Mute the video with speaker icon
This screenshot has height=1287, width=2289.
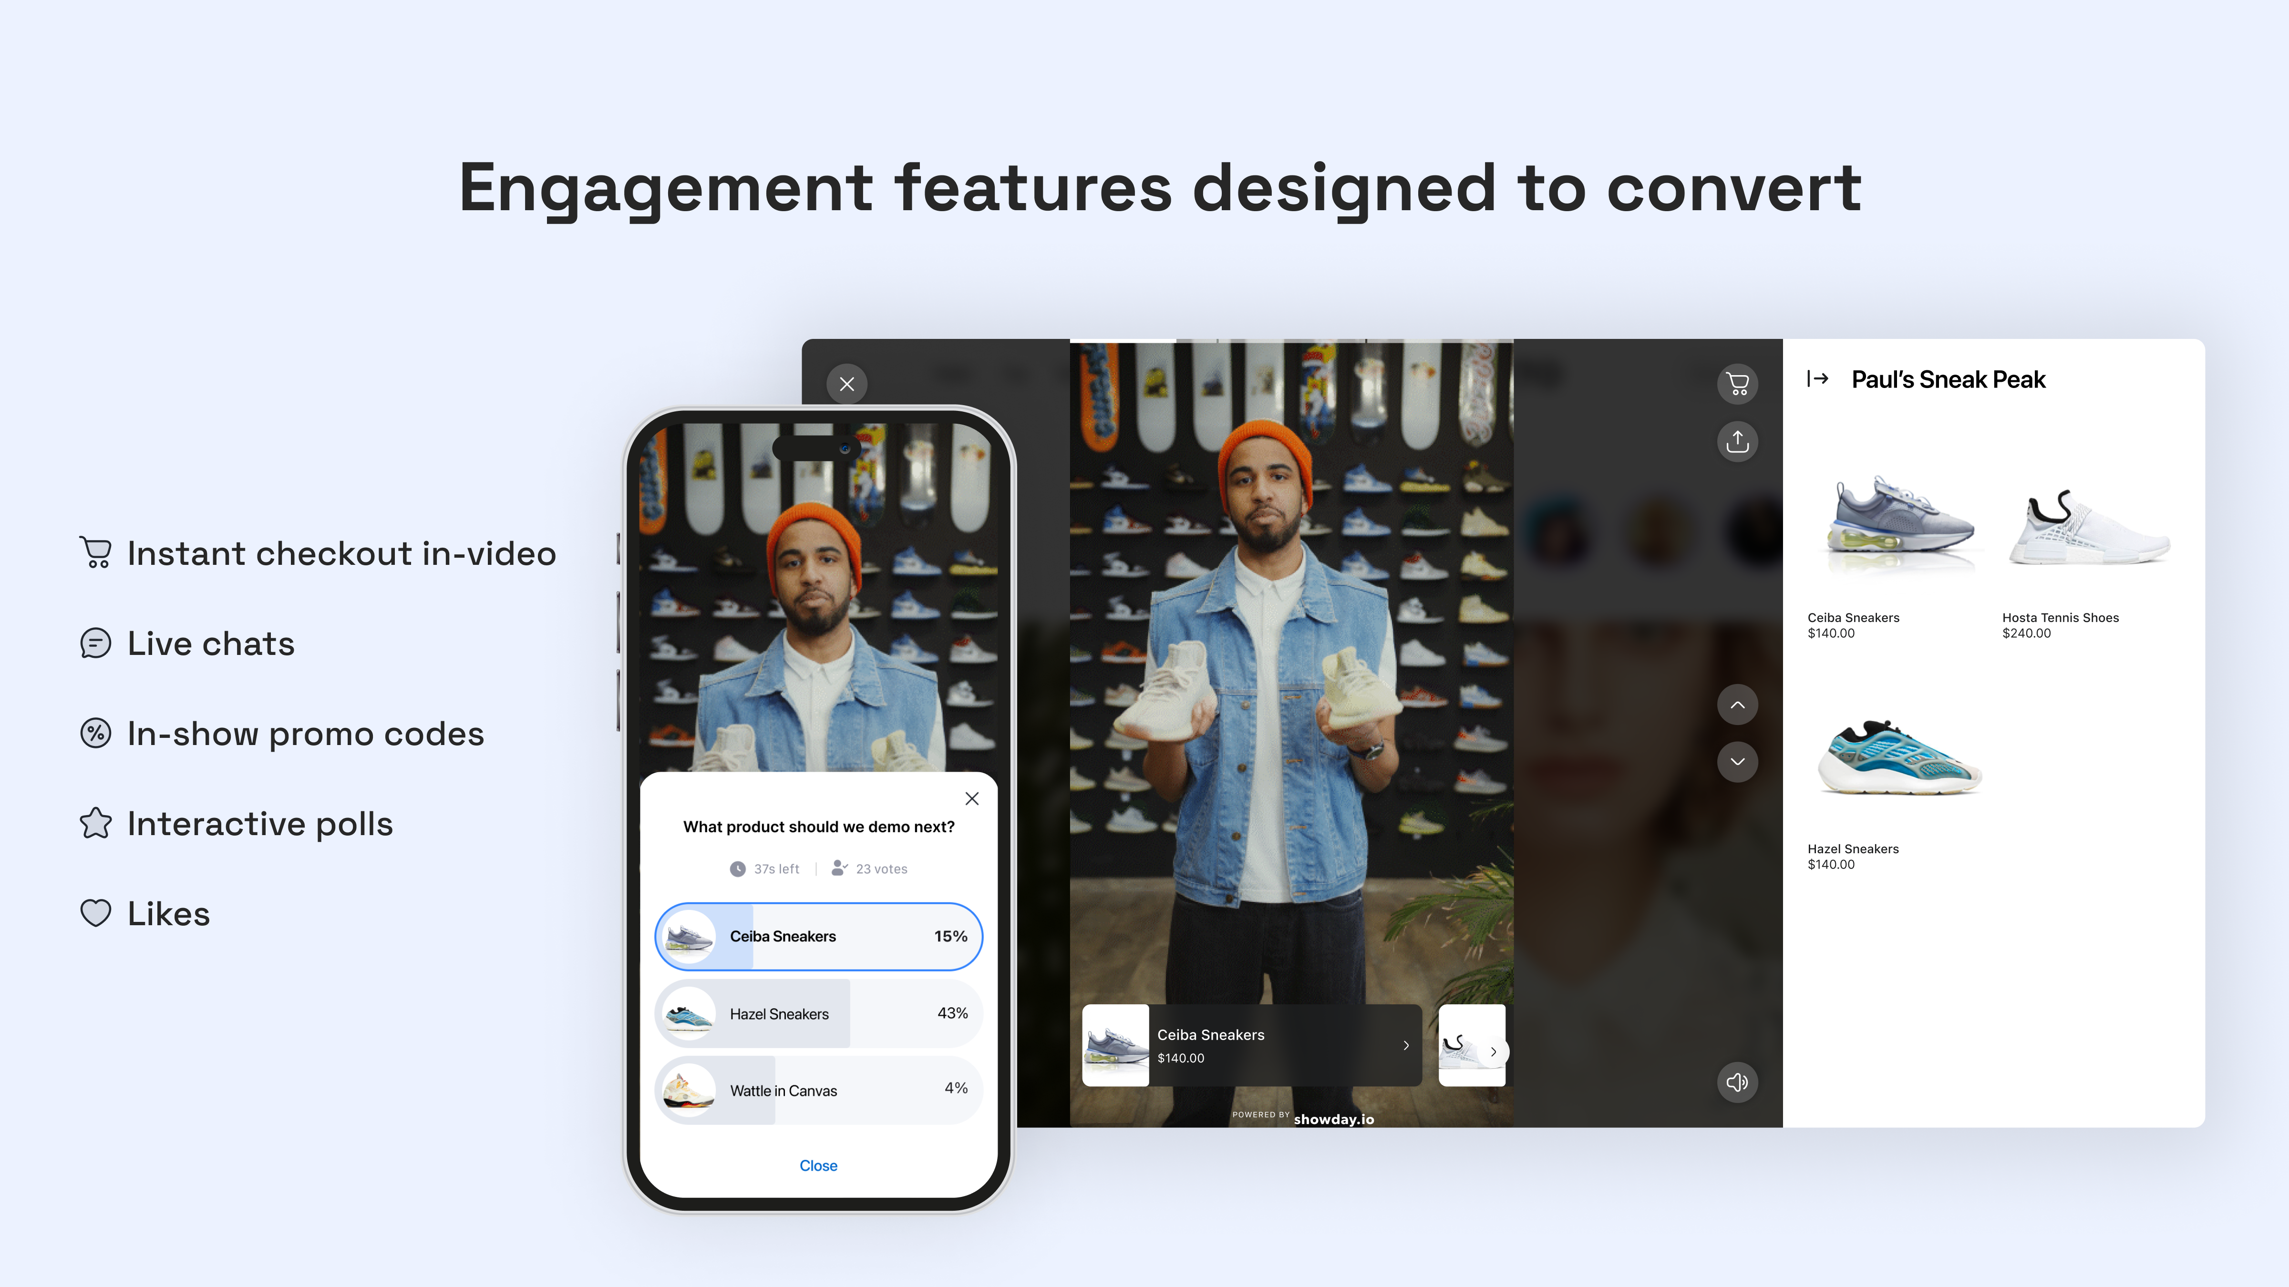tap(1737, 1082)
